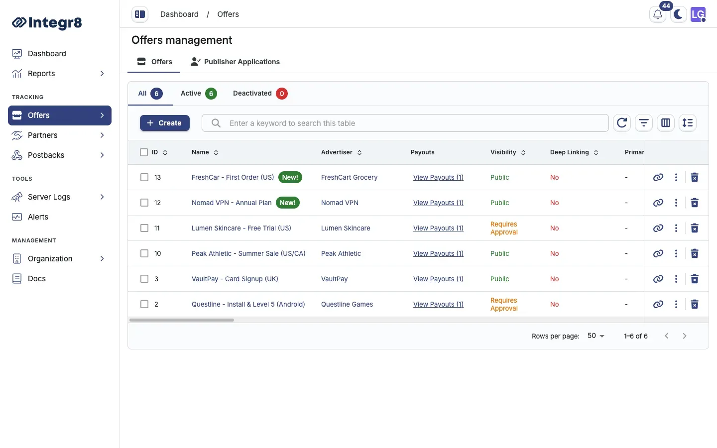Filter by Deactivated offers tab

point(260,94)
